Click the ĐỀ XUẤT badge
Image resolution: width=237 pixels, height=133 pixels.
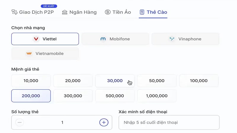[49, 6]
